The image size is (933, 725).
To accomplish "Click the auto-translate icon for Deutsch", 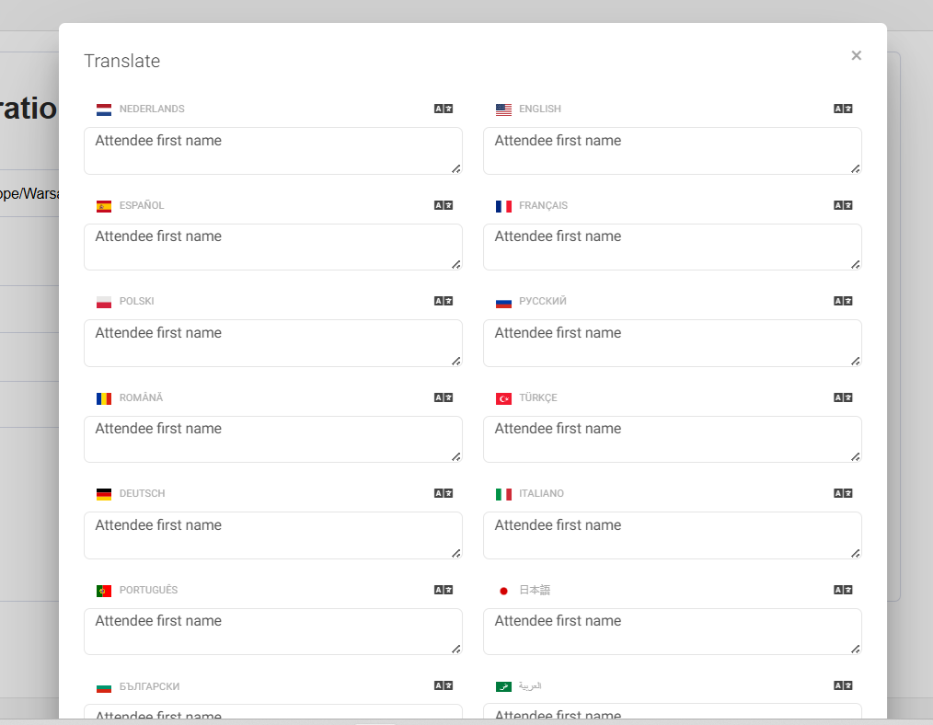I will (443, 493).
